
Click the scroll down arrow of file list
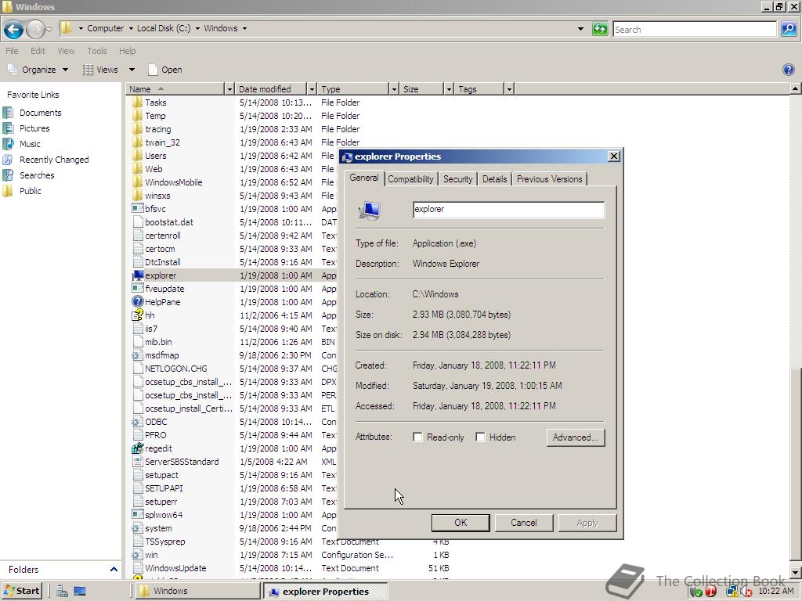(796, 573)
